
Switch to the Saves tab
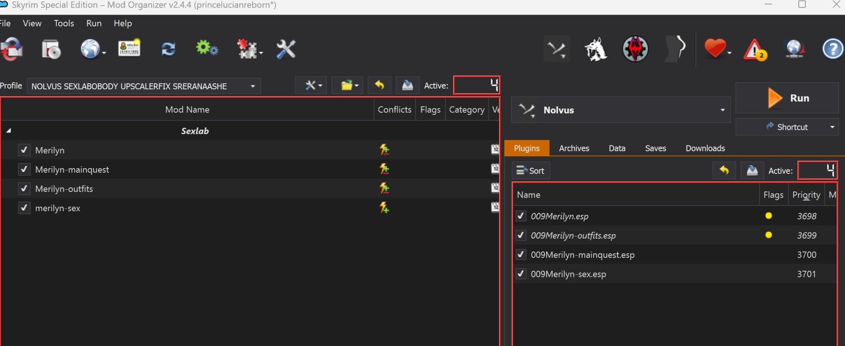(655, 148)
